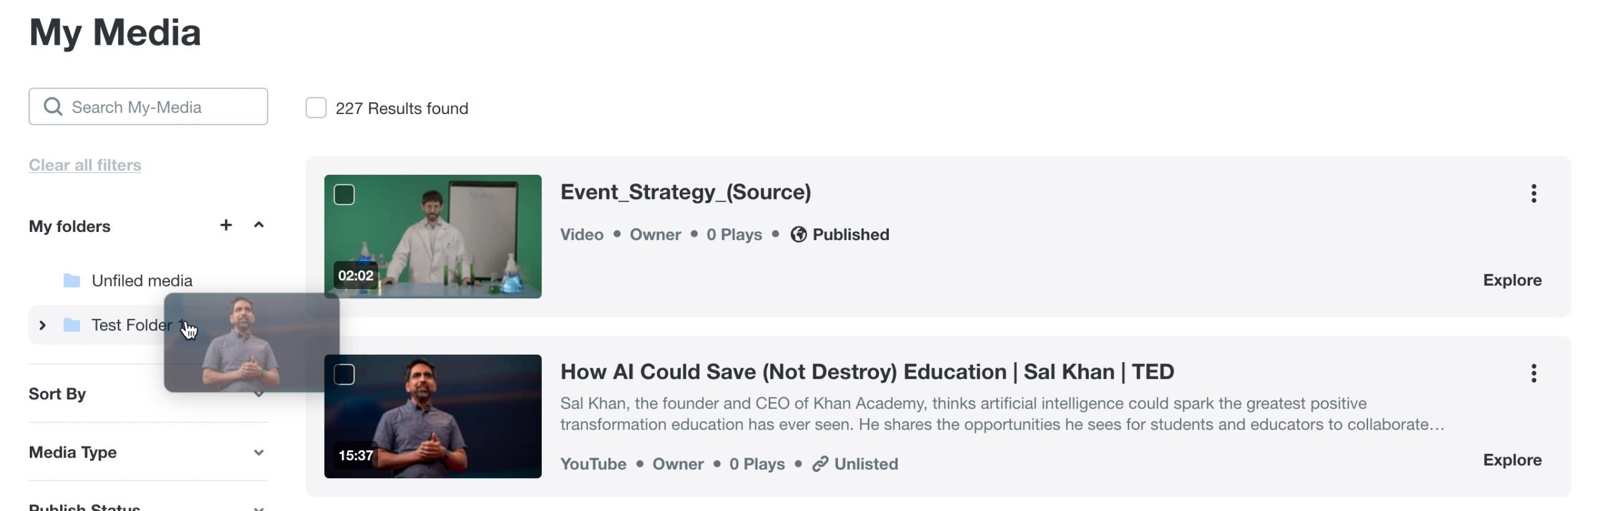This screenshot has width=1599, height=511.
Task: Check the select-all results checkbox
Action: [316, 108]
